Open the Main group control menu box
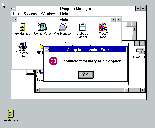The height and width of the screenshot is (128, 155). pos(14,20)
